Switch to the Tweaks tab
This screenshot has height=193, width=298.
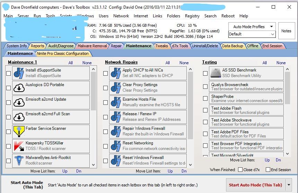(x=161, y=46)
